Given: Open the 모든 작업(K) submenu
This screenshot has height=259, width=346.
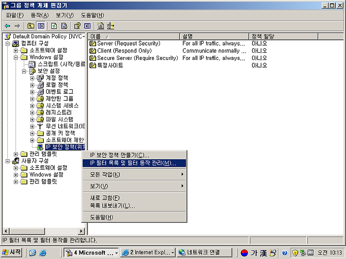Looking at the screenshot, I should click(134, 175).
